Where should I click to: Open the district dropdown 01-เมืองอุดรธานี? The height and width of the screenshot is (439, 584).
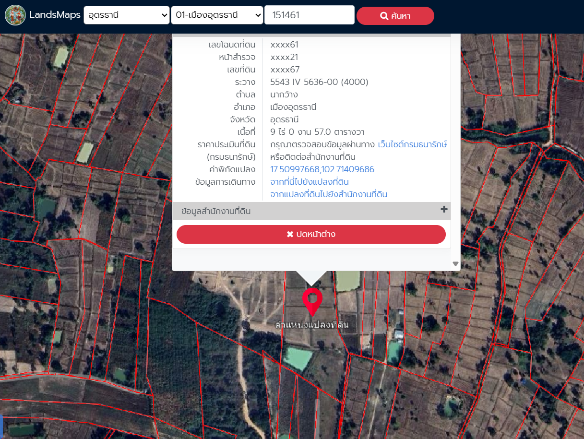point(216,15)
